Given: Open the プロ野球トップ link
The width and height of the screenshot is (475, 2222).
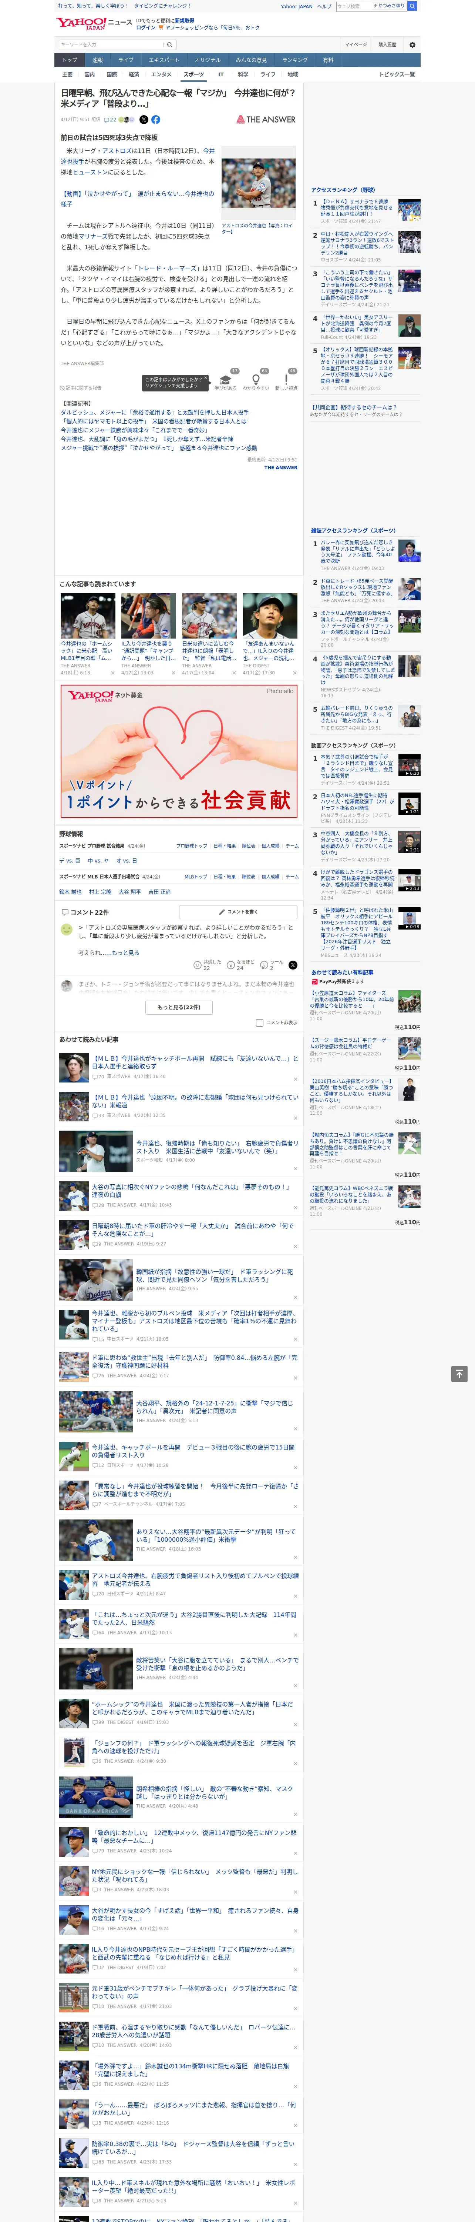Looking at the screenshot, I should click(191, 846).
